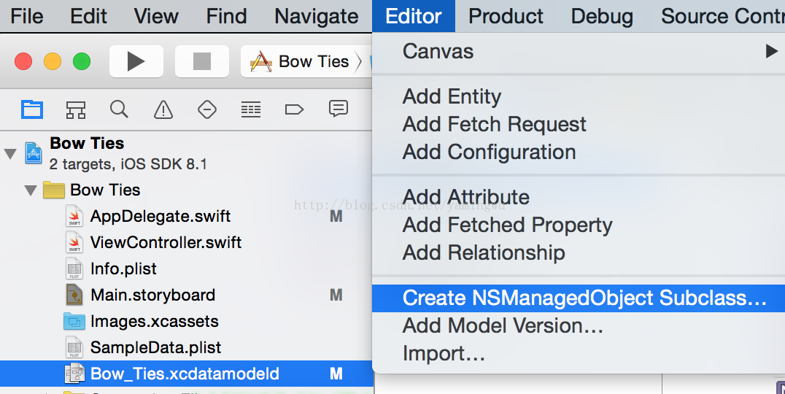The width and height of the screenshot is (785, 394).
Task: Click the Bow Ties project blueprint icon
Action: point(34,153)
